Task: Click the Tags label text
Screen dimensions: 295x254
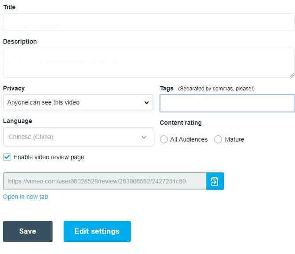Action: (x=166, y=88)
